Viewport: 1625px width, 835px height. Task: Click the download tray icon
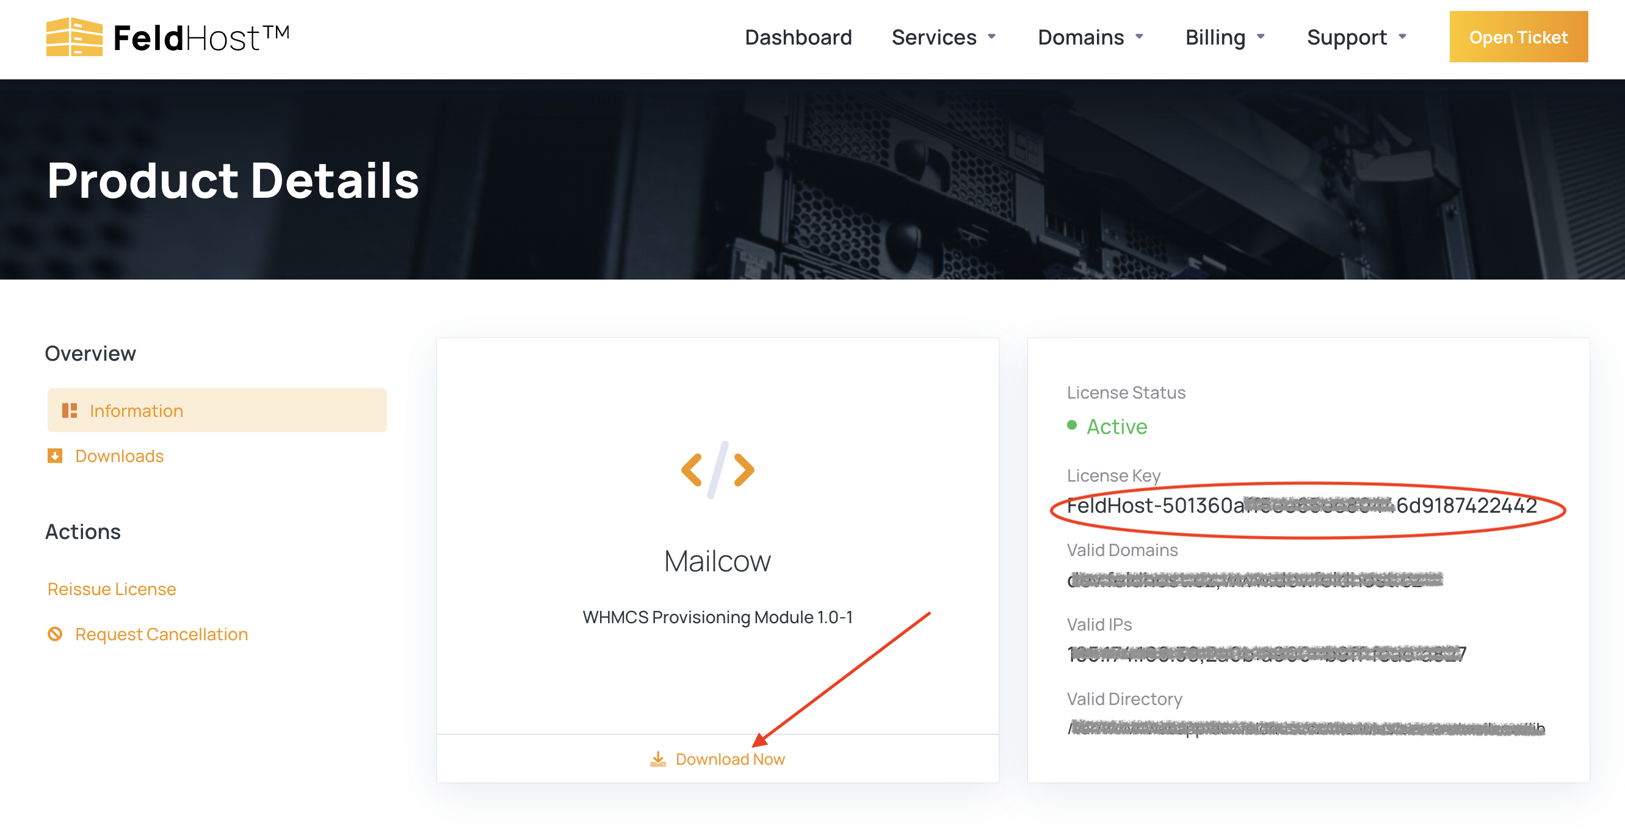(x=657, y=759)
